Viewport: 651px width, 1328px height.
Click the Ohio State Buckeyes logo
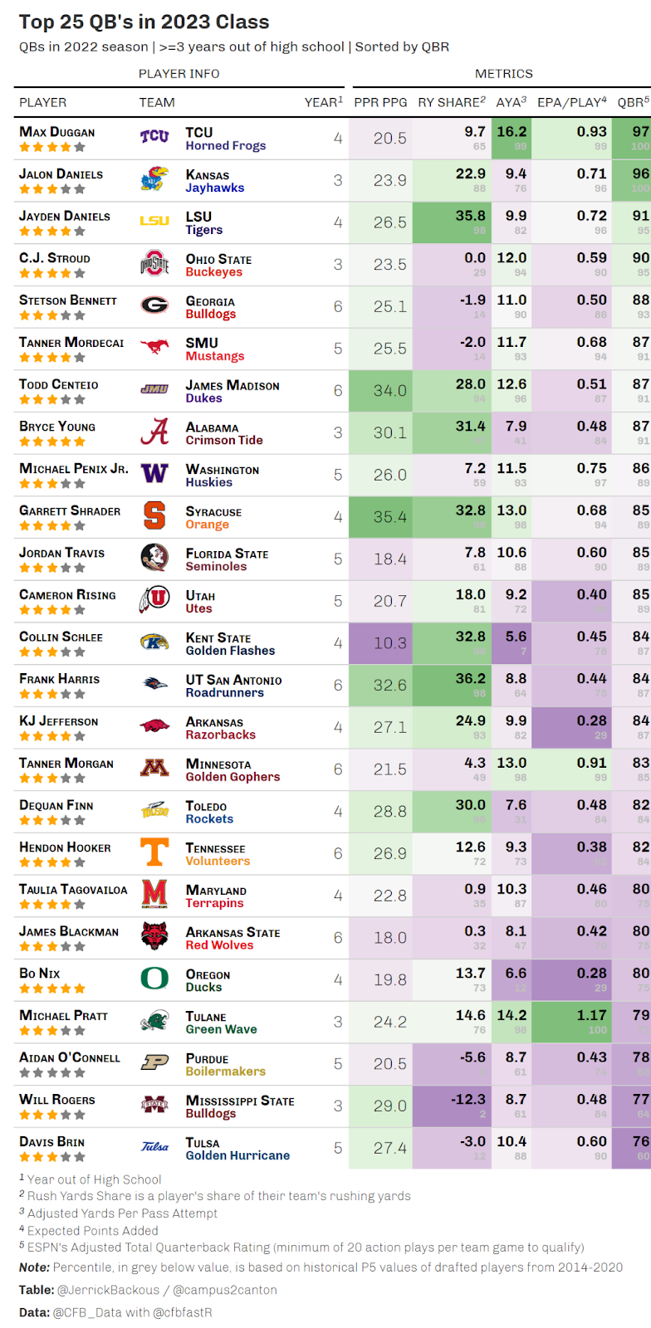tap(154, 263)
